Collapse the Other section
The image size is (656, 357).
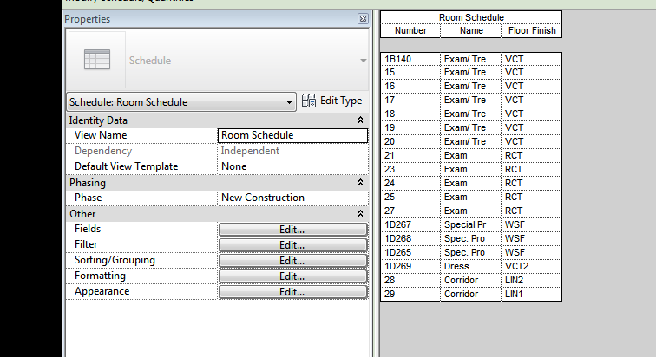[x=360, y=213]
